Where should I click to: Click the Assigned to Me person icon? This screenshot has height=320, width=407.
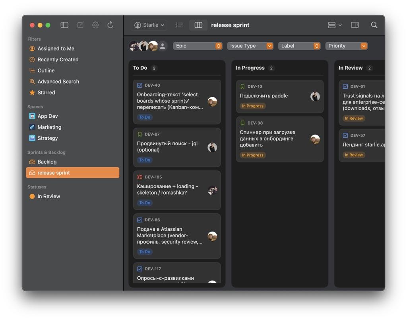32,49
